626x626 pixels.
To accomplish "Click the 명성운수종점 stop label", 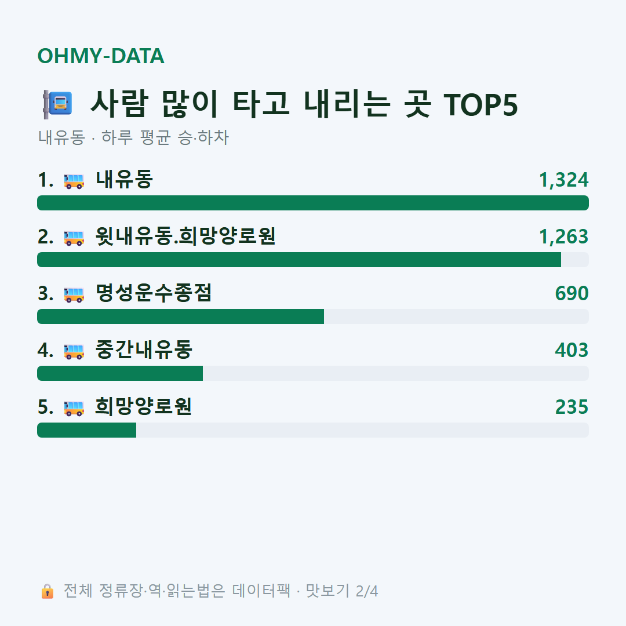I will (153, 293).
